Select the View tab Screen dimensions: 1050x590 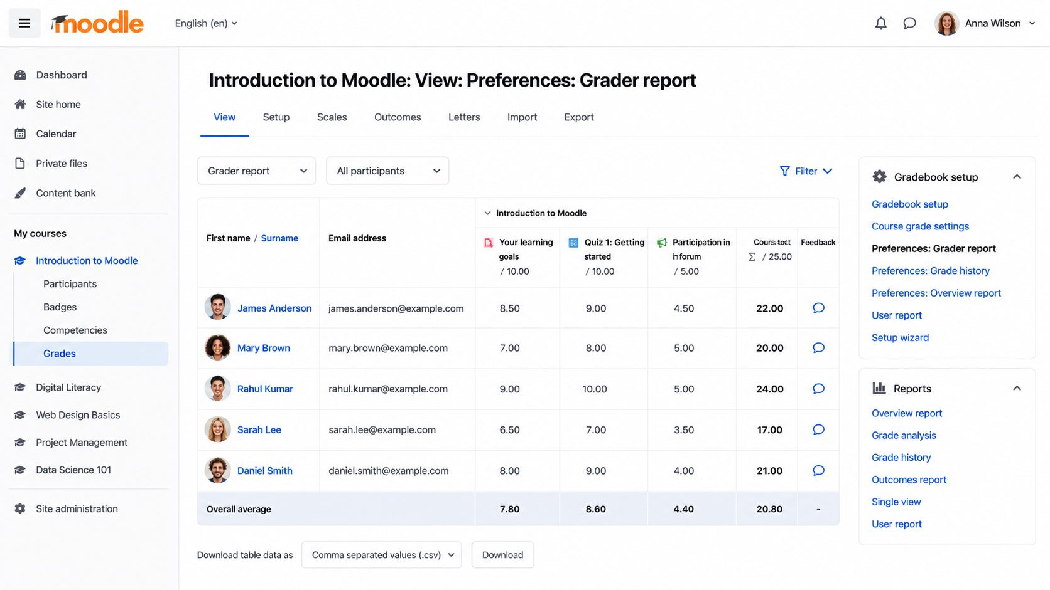tap(225, 117)
